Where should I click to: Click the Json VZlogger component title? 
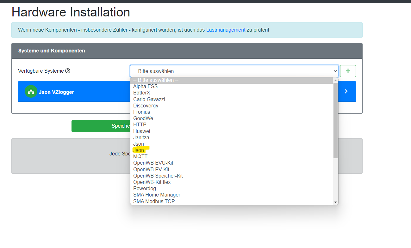pyautogui.click(x=56, y=92)
